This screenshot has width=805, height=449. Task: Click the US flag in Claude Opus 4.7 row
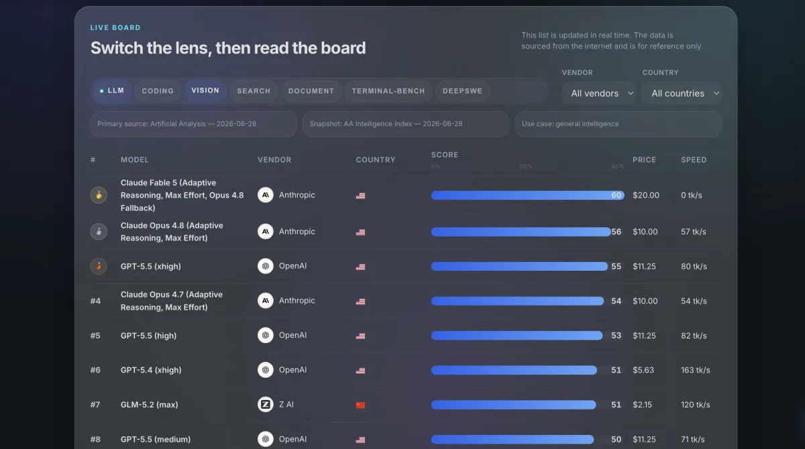(x=360, y=302)
